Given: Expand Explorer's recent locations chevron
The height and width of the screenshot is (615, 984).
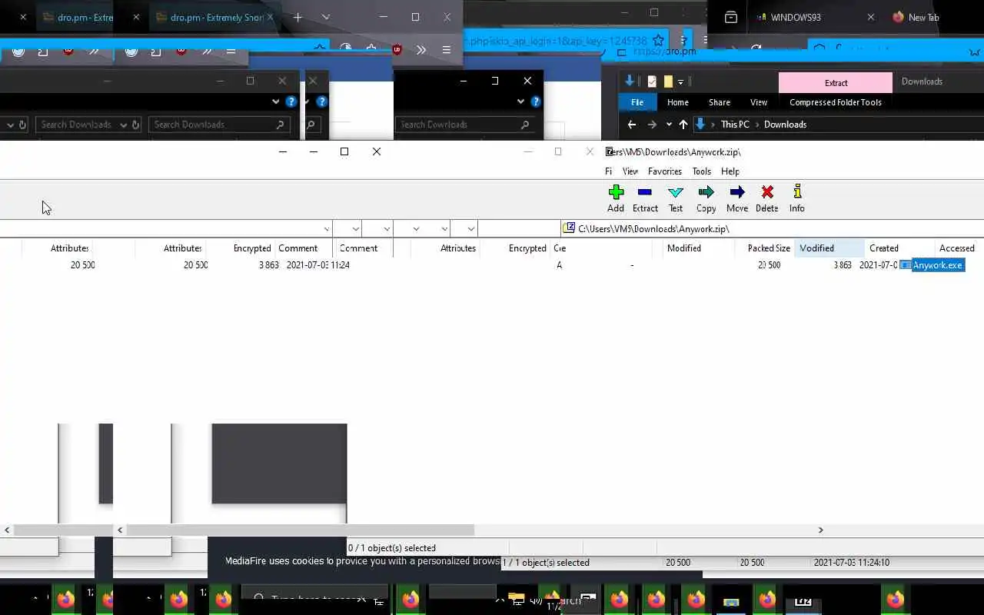Looking at the screenshot, I should coord(669,125).
